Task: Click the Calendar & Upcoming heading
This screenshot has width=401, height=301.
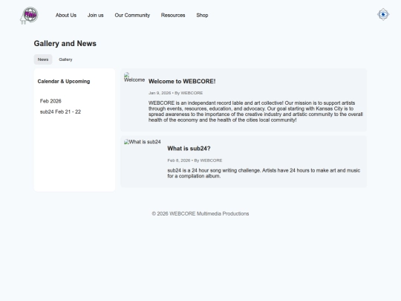Action: tap(64, 82)
